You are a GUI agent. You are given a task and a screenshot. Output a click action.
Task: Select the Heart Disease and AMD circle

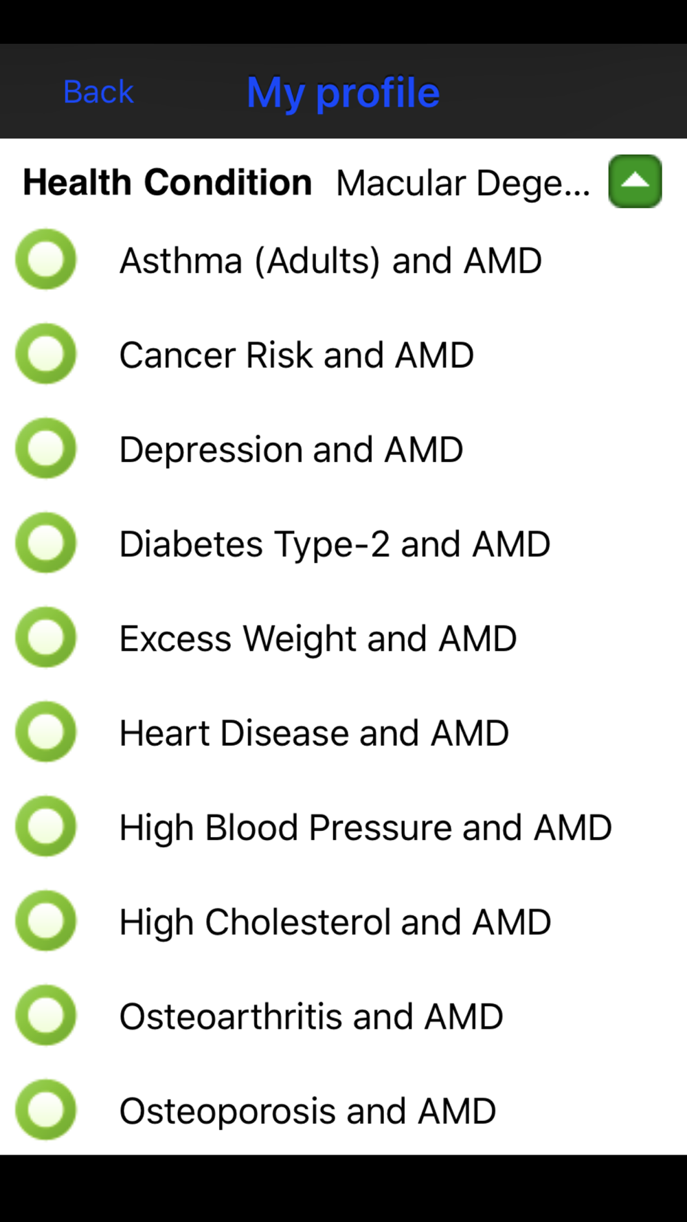46,732
